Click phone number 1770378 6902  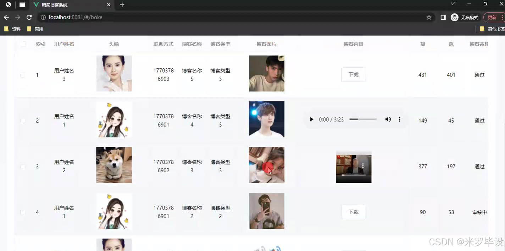click(163, 166)
